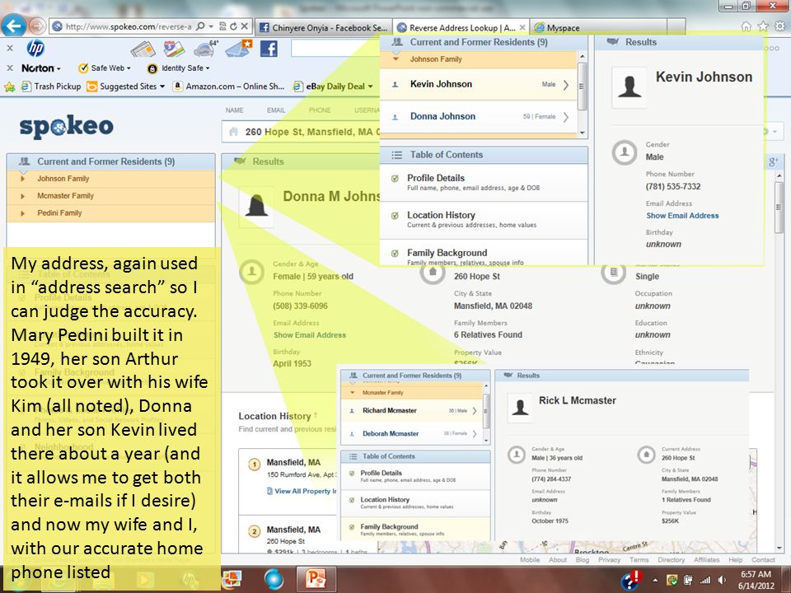Viewport: 791px width, 593px height.
Task: Click the volume speaker icon in system tray
Action: point(722,580)
